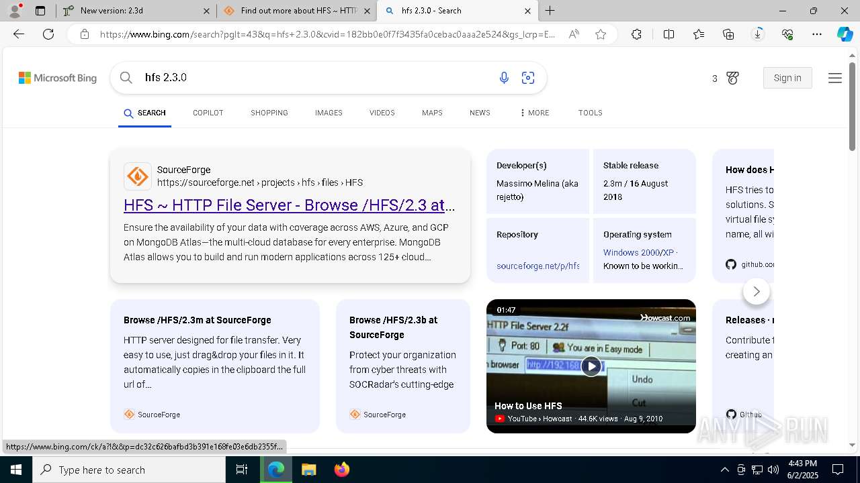
Task: Open the volume icon in system tray
Action: click(x=773, y=470)
